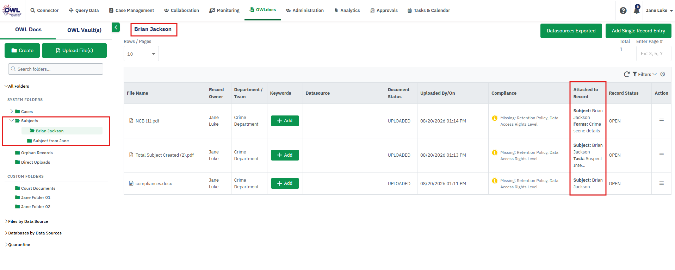Add keywords to compliances.docx
This screenshot has width=675, height=270.
coord(285,183)
